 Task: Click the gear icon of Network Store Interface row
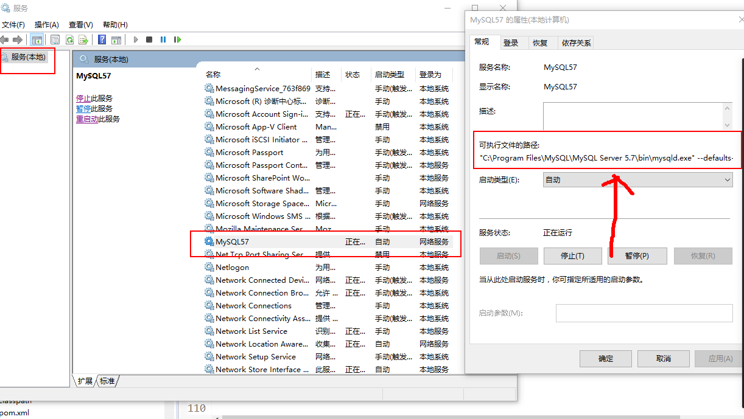click(209, 369)
